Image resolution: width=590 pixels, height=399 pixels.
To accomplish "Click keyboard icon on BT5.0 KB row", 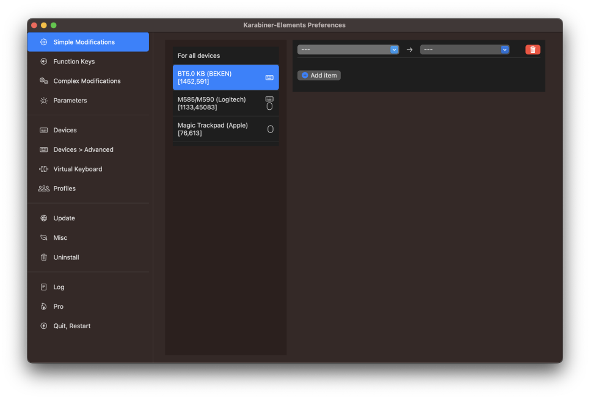I will tap(269, 77).
